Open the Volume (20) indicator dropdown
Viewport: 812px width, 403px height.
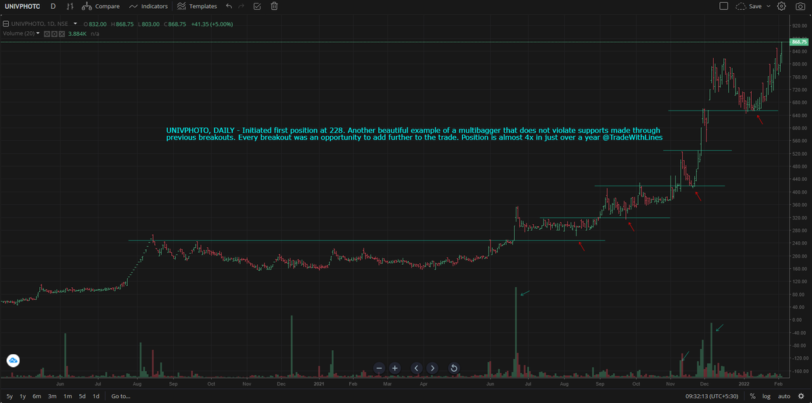(x=38, y=33)
